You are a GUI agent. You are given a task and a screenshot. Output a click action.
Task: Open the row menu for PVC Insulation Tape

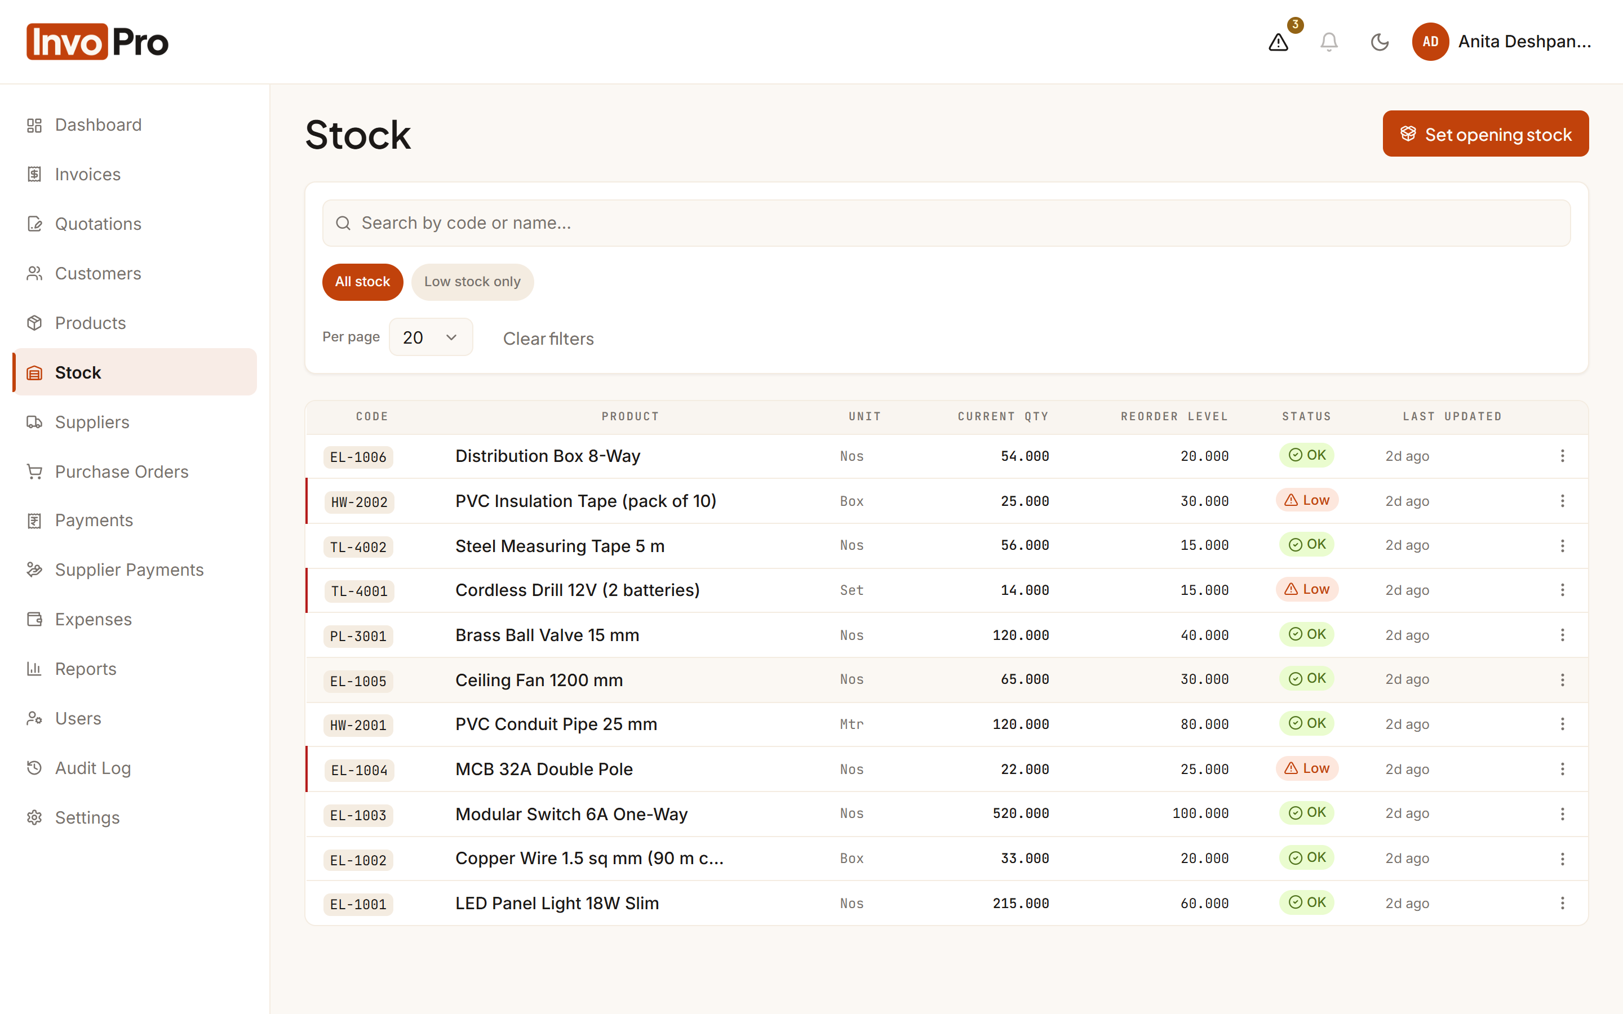click(1562, 501)
